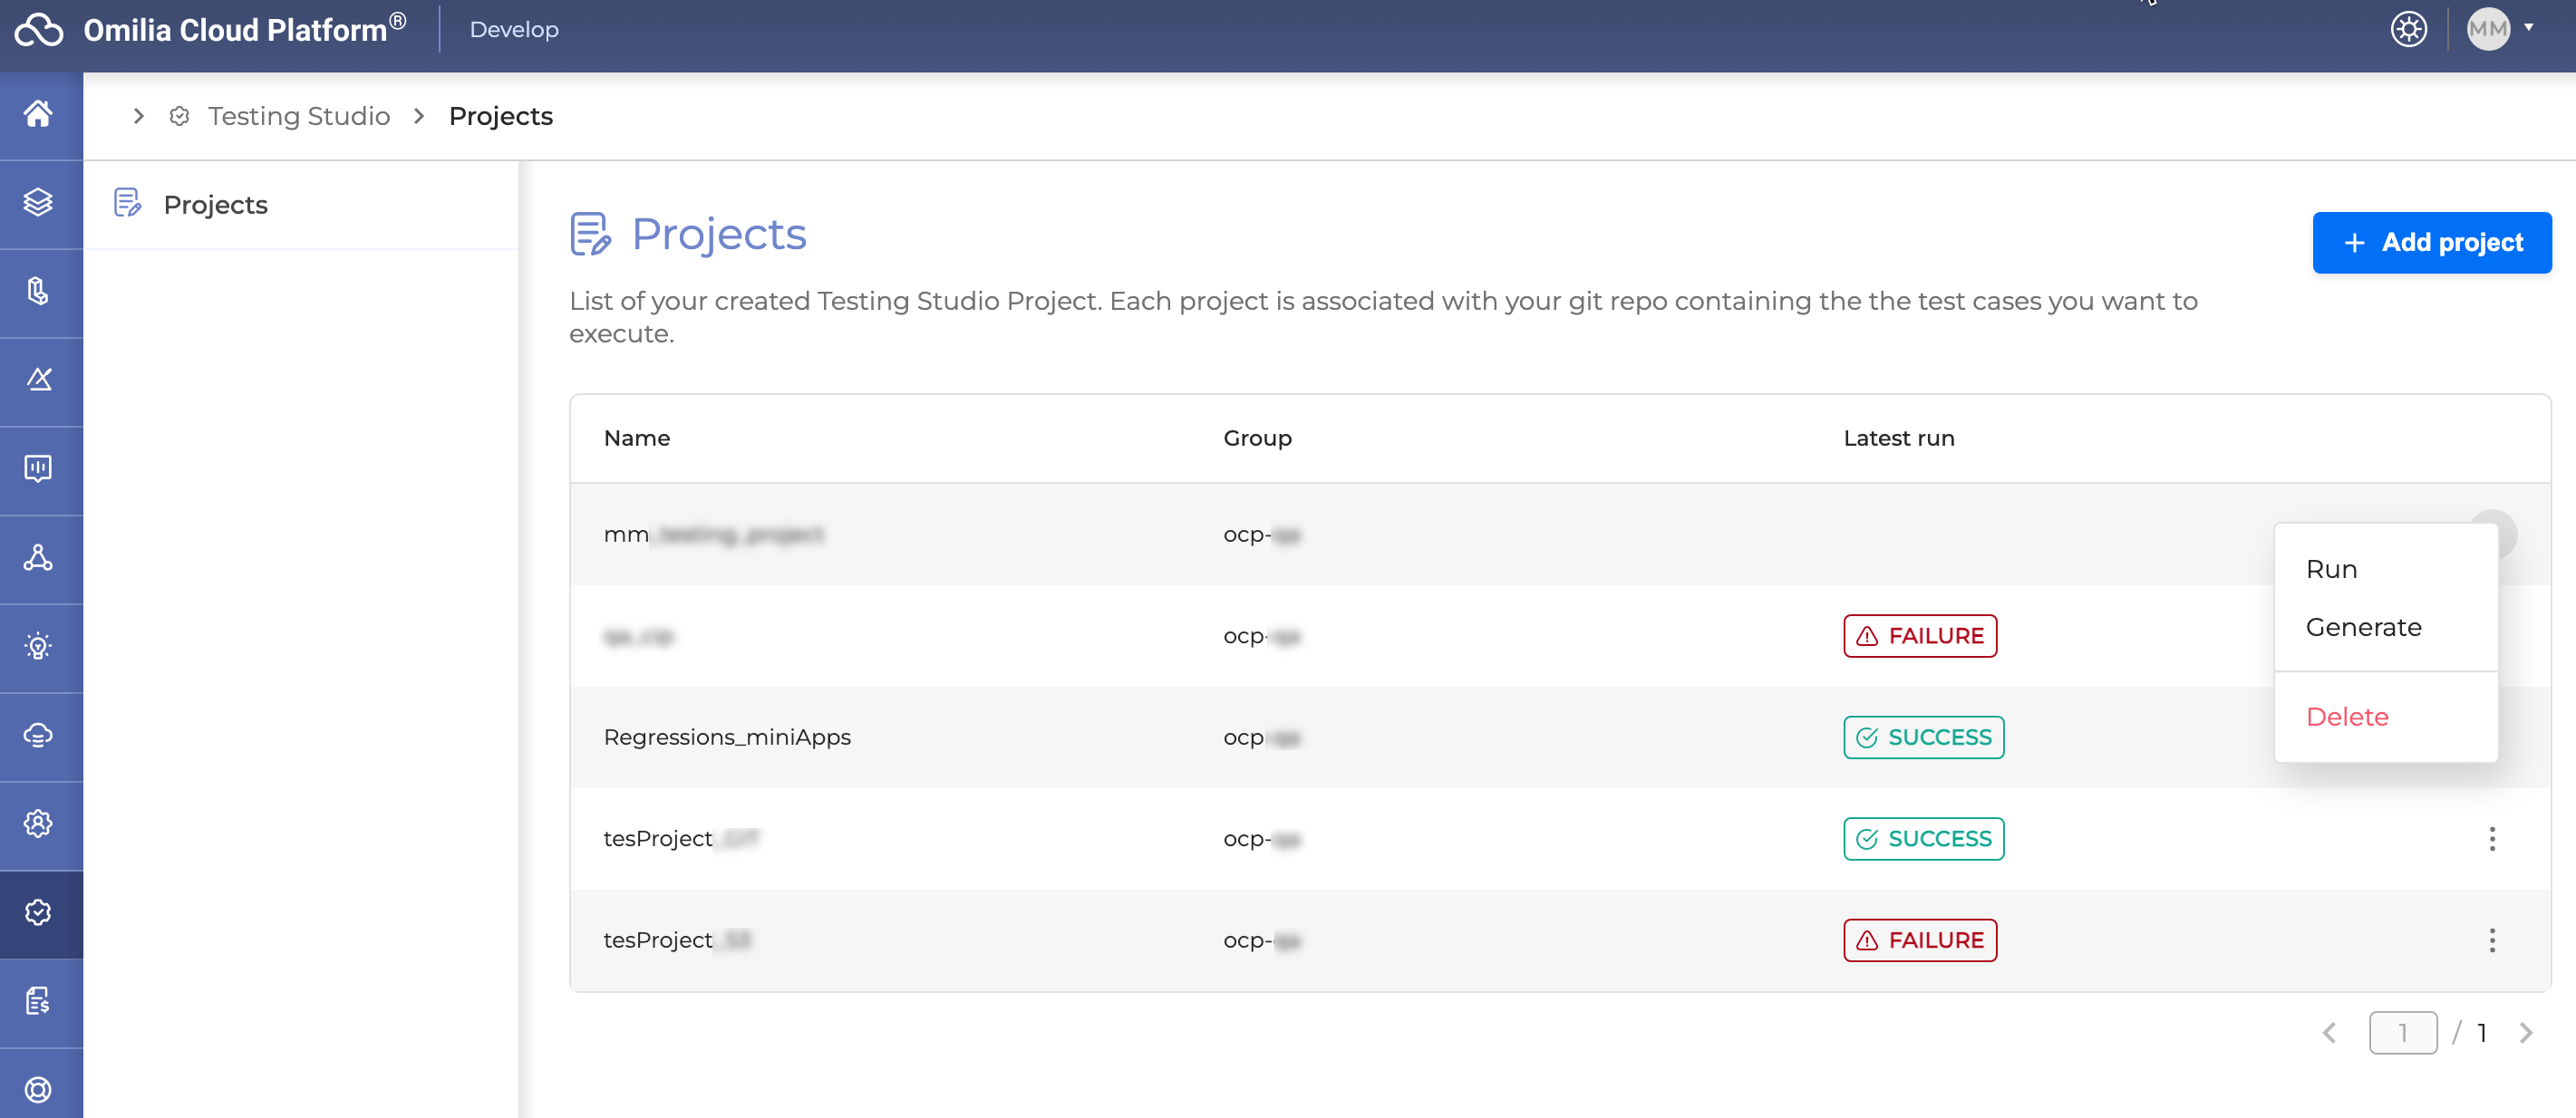Click the home icon in sidebar

(38, 114)
